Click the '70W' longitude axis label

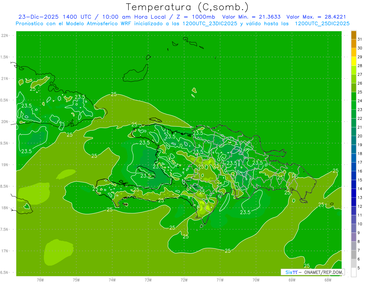256,280
